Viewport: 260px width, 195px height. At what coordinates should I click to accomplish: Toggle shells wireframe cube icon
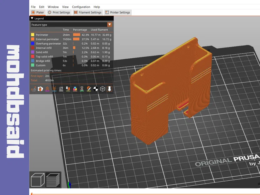103,89
